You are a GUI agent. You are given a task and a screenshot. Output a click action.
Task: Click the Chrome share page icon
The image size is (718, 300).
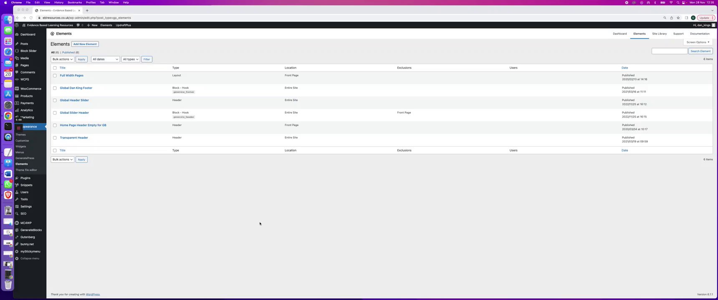(672, 18)
